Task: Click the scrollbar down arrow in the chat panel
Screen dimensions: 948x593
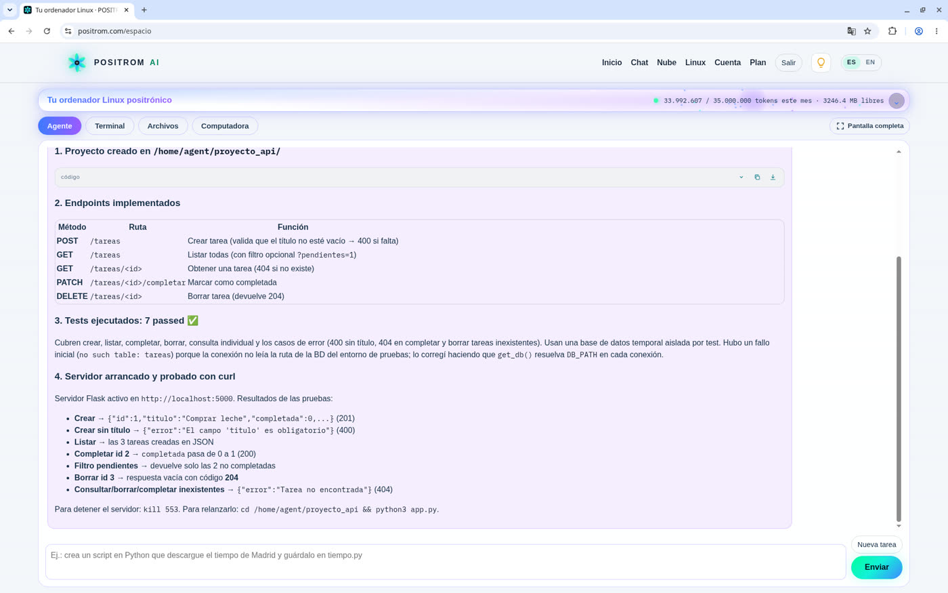Action: pos(899,526)
